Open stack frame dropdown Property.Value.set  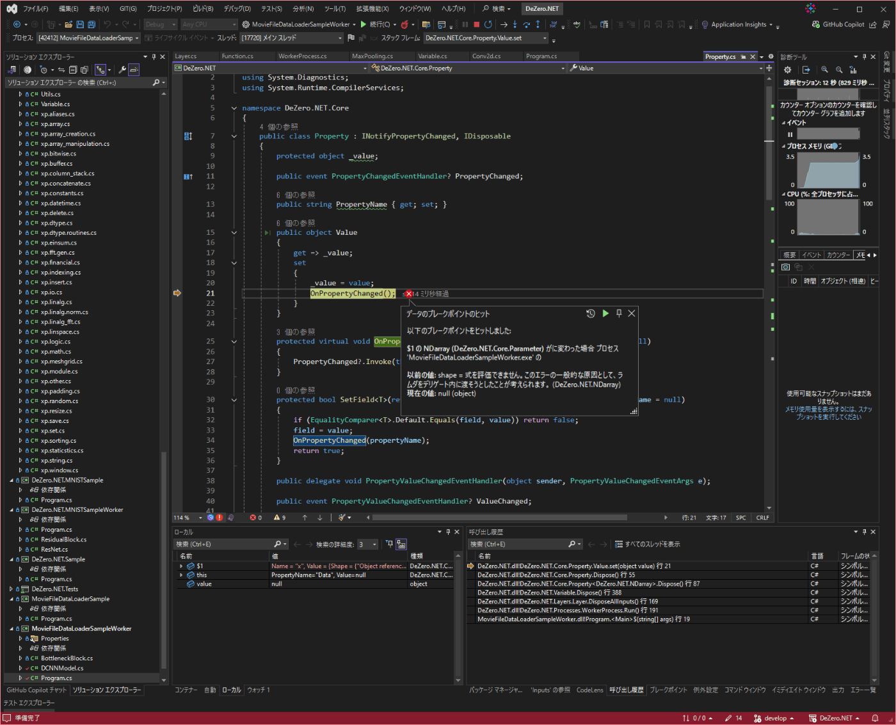[486, 38]
